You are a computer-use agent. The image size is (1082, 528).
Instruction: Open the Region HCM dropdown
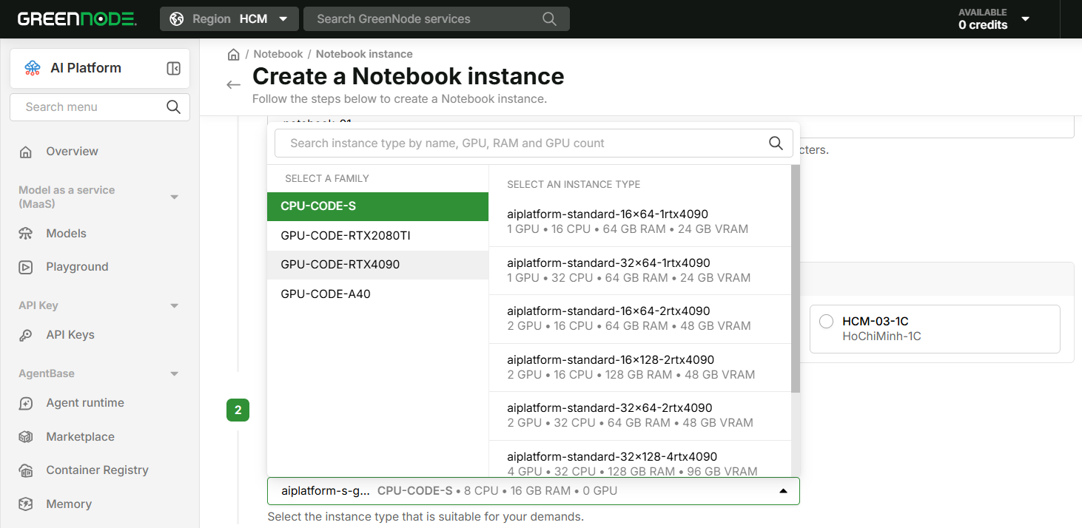[229, 19]
